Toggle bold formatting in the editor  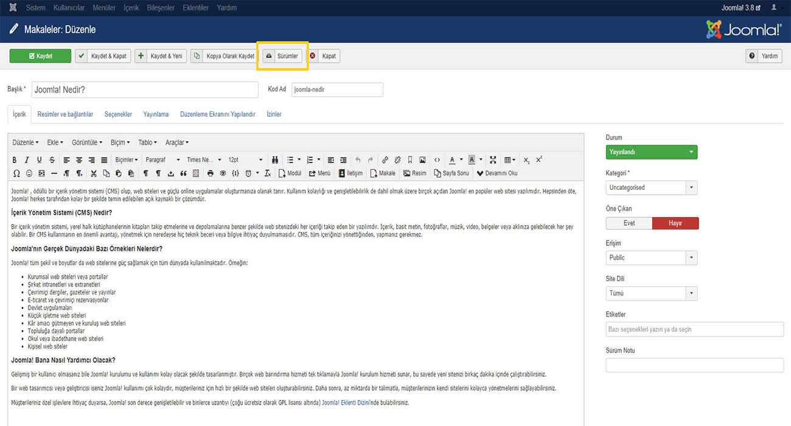pyautogui.click(x=15, y=160)
